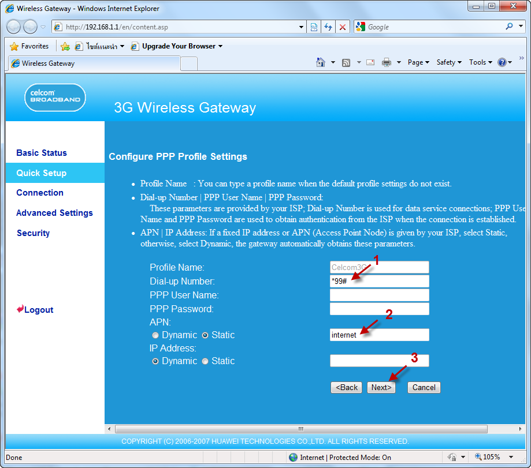Open the Basic Status page
The image size is (531, 468).
tap(42, 153)
